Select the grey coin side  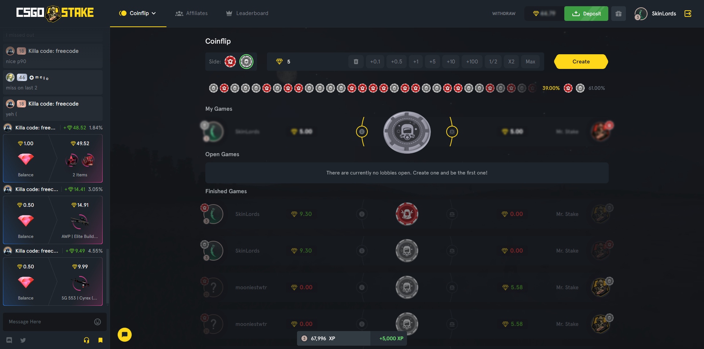coord(246,62)
